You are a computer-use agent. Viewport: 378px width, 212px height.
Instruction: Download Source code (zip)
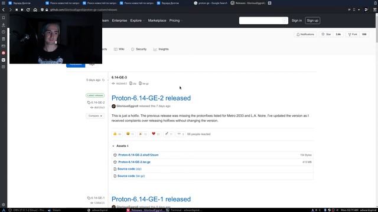click(x=129, y=169)
